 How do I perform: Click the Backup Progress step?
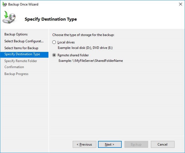point(17,74)
